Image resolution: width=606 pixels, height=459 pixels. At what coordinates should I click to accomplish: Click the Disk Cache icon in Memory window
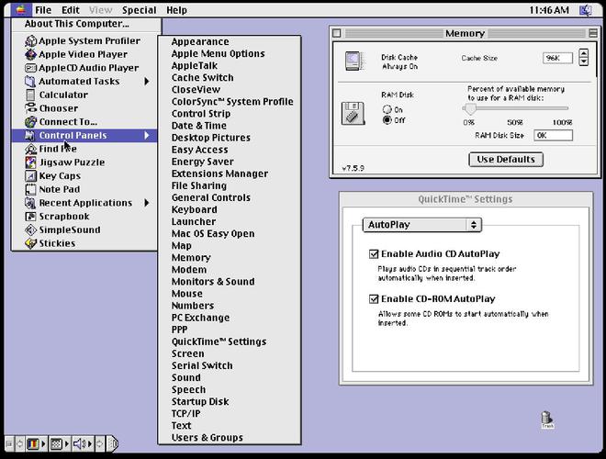click(x=354, y=61)
